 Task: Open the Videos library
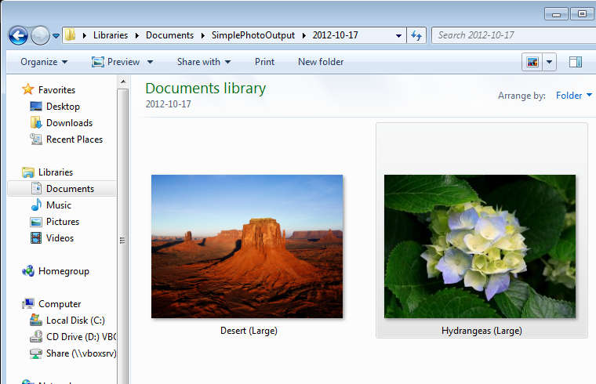pyautogui.click(x=60, y=238)
